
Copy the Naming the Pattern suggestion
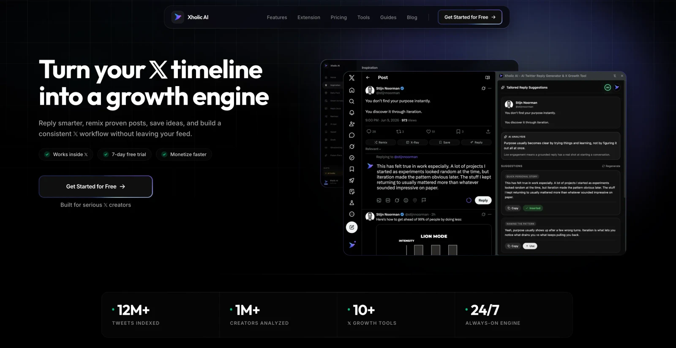pyautogui.click(x=513, y=246)
